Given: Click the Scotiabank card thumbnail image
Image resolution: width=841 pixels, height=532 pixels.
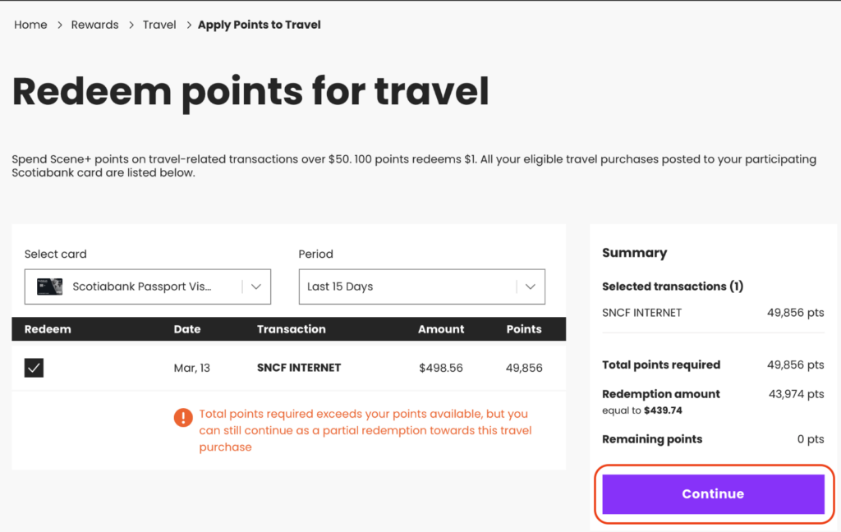Looking at the screenshot, I should (48, 286).
